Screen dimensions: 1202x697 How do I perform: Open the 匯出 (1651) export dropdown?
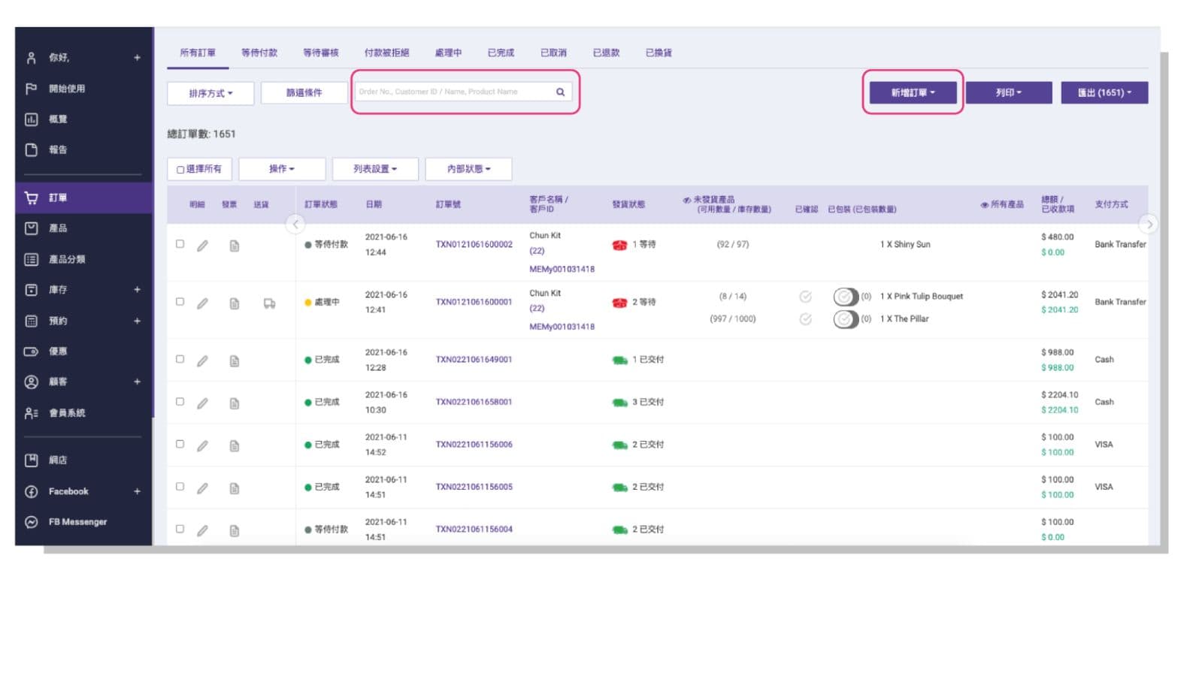1104,92
